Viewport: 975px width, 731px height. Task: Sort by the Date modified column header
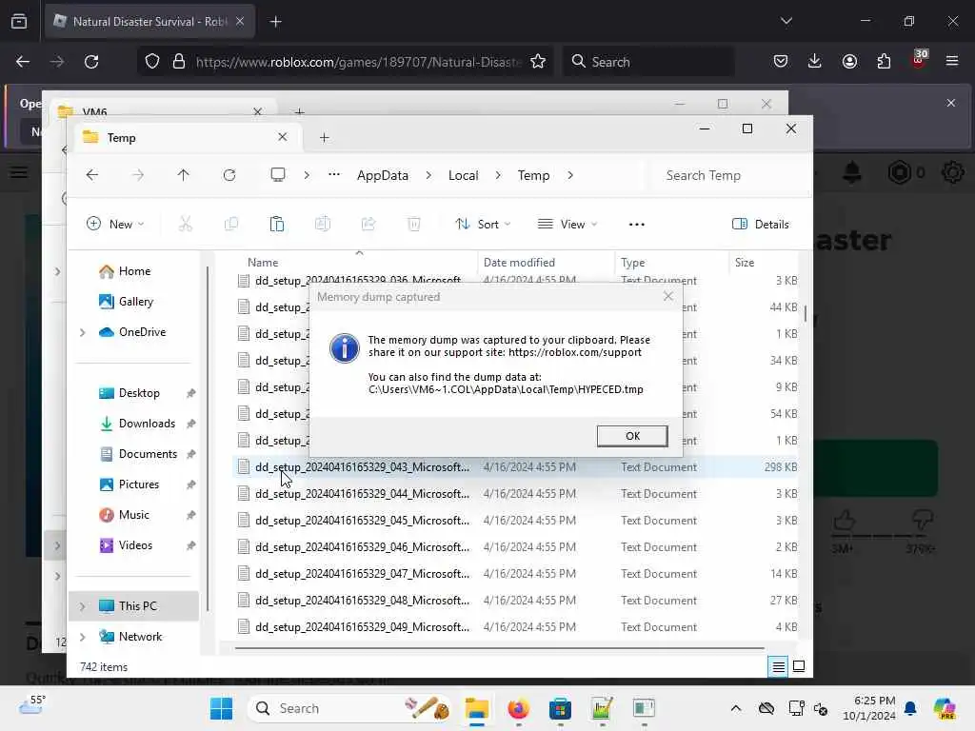pos(519,263)
